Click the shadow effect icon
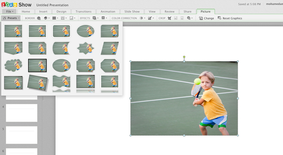This screenshot has height=155, width=283. [x=94, y=18]
